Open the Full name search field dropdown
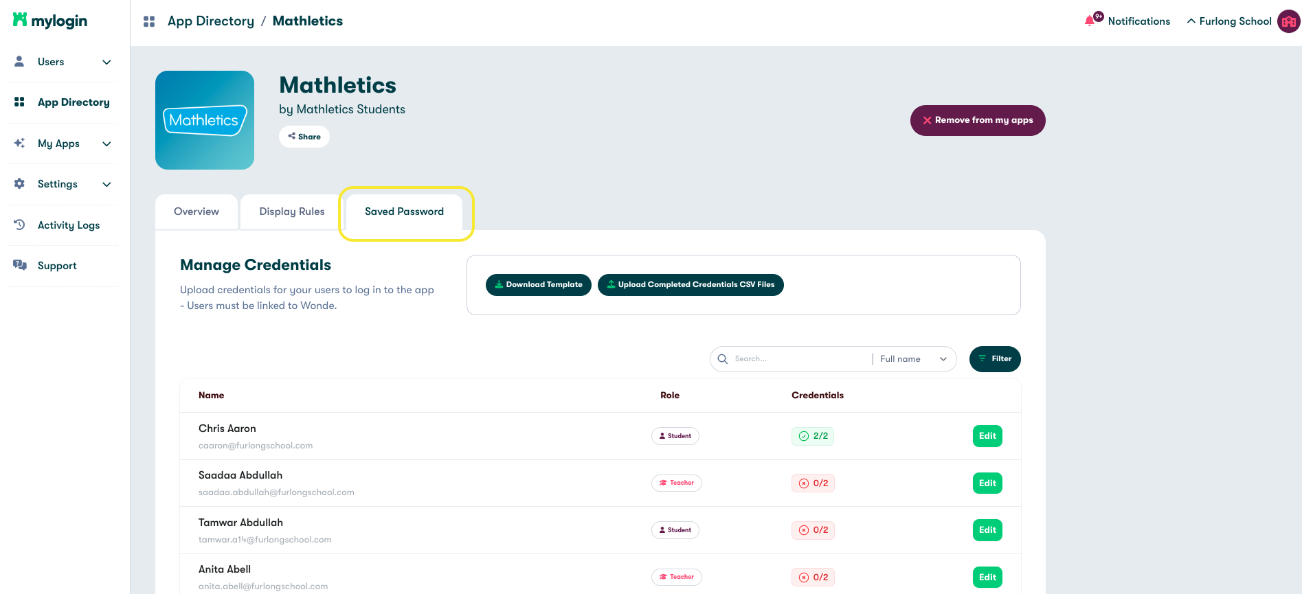The image size is (1302, 594). [913, 359]
